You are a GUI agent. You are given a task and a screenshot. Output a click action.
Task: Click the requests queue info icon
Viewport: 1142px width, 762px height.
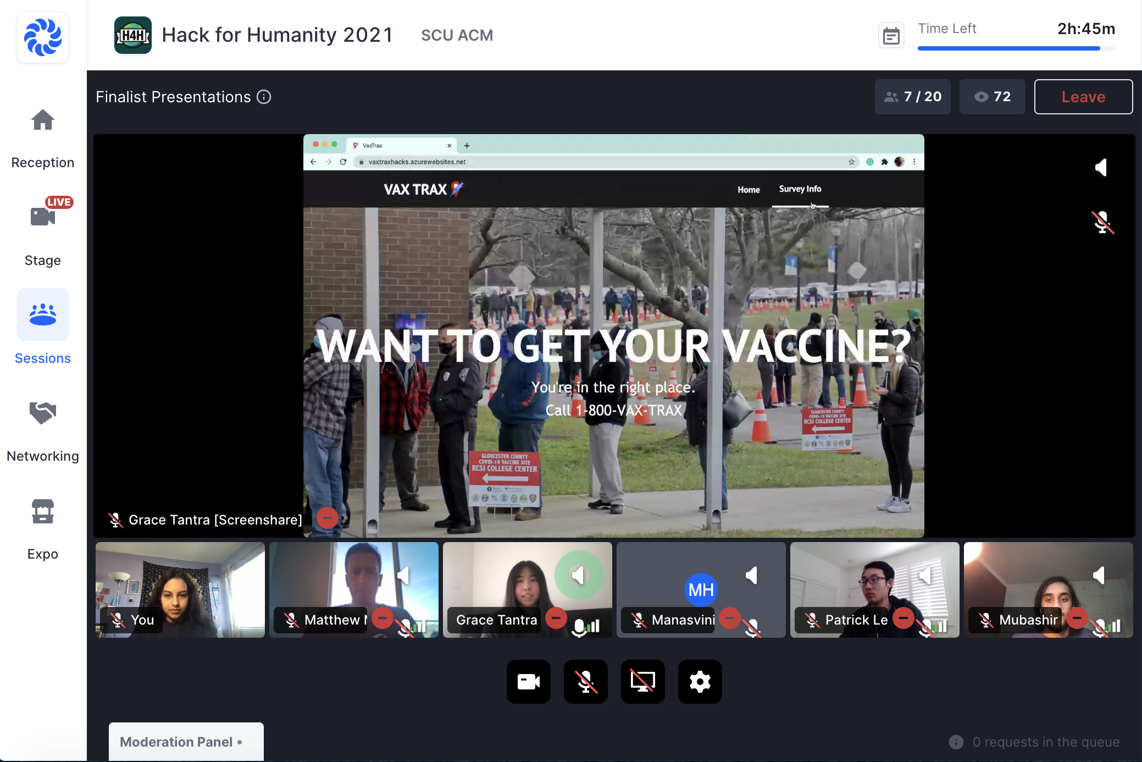click(956, 742)
